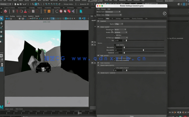The width and height of the screenshot is (189, 117).
Task: Switch to the Overrides tab in Render Settings
Action: click(x=126, y=18)
